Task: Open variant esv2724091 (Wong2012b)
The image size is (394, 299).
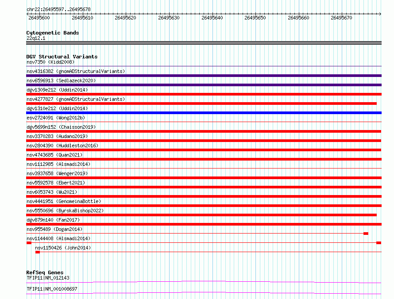Action: [56, 118]
